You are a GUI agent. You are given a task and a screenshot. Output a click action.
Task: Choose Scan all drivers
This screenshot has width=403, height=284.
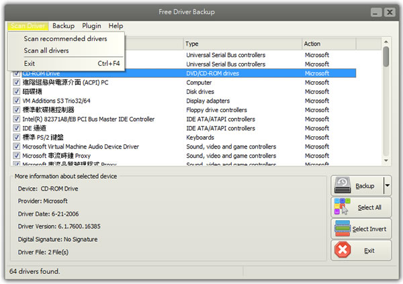tap(46, 50)
